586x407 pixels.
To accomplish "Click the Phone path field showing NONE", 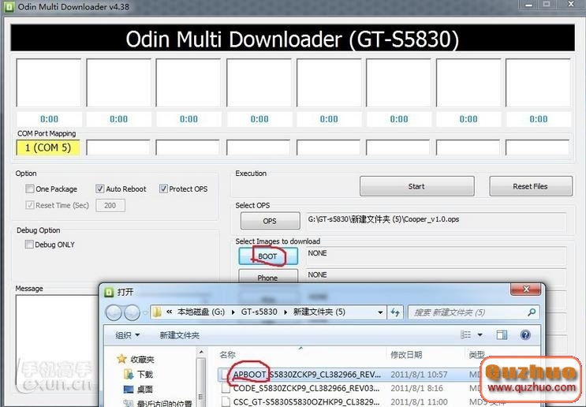I will point(436,277).
